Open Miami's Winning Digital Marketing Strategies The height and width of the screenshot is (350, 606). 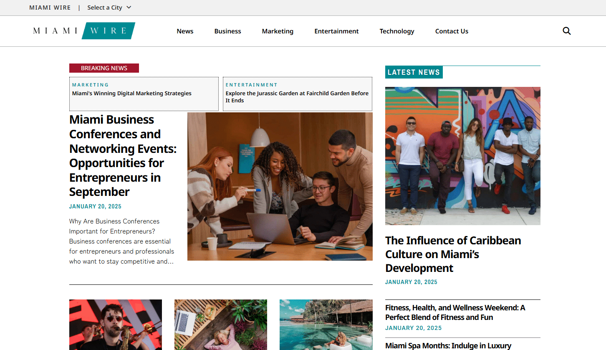[x=132, y=94]
